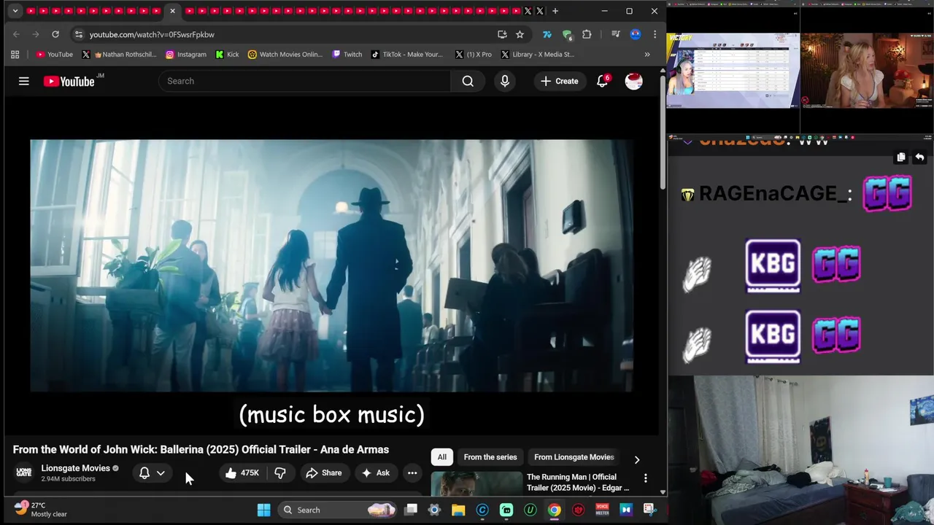Click the YouTube search input field
This screenshot has width=934, height=525.
tap(304, 81)
